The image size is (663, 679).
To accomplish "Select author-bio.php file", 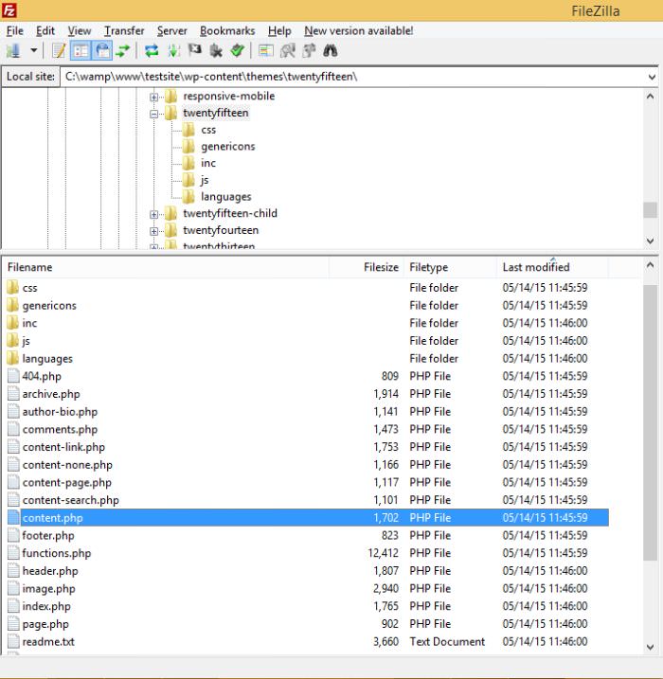I will pos(306,411).
